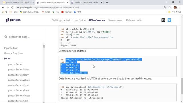
Task: Open the other bookmarks folder
Action: pos(175,12)
